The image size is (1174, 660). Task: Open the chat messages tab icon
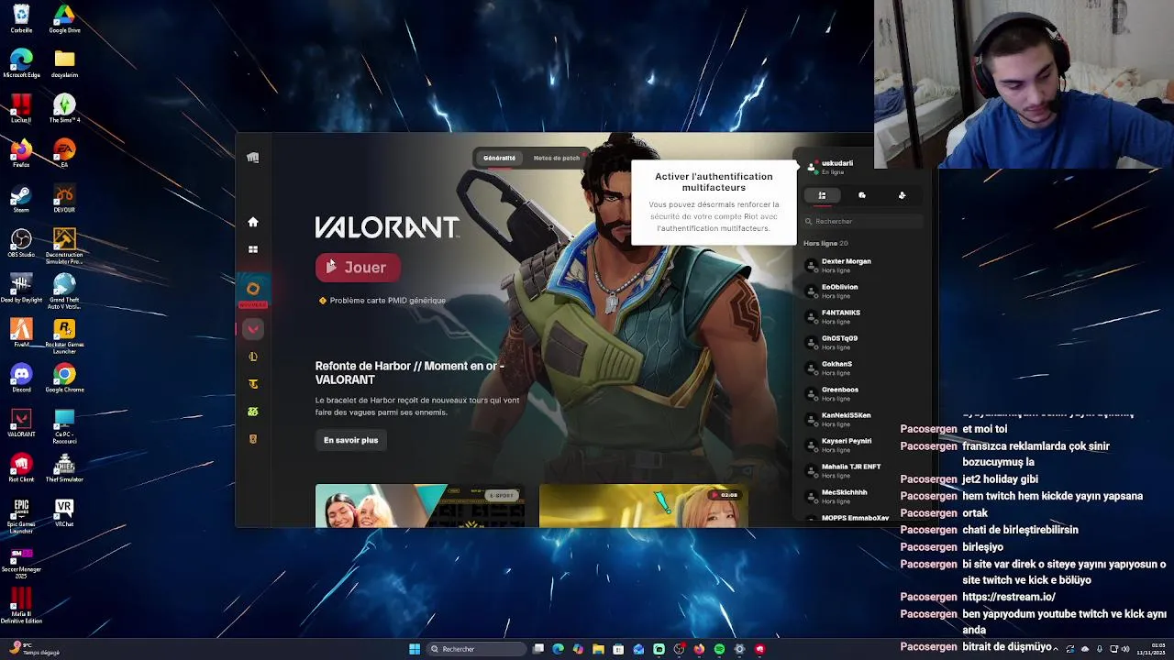tap(862, 195)
